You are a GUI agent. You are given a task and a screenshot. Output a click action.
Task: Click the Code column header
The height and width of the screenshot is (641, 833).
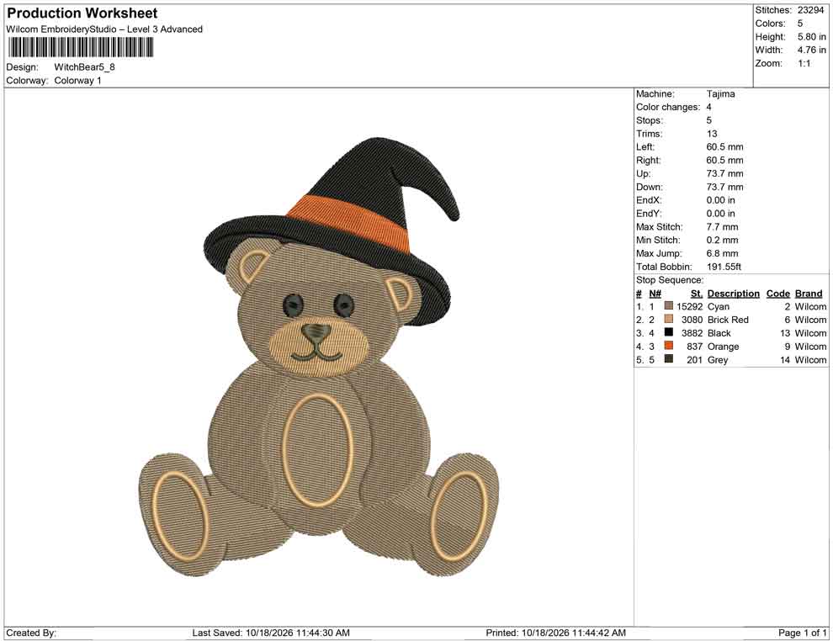coord(777,294)
